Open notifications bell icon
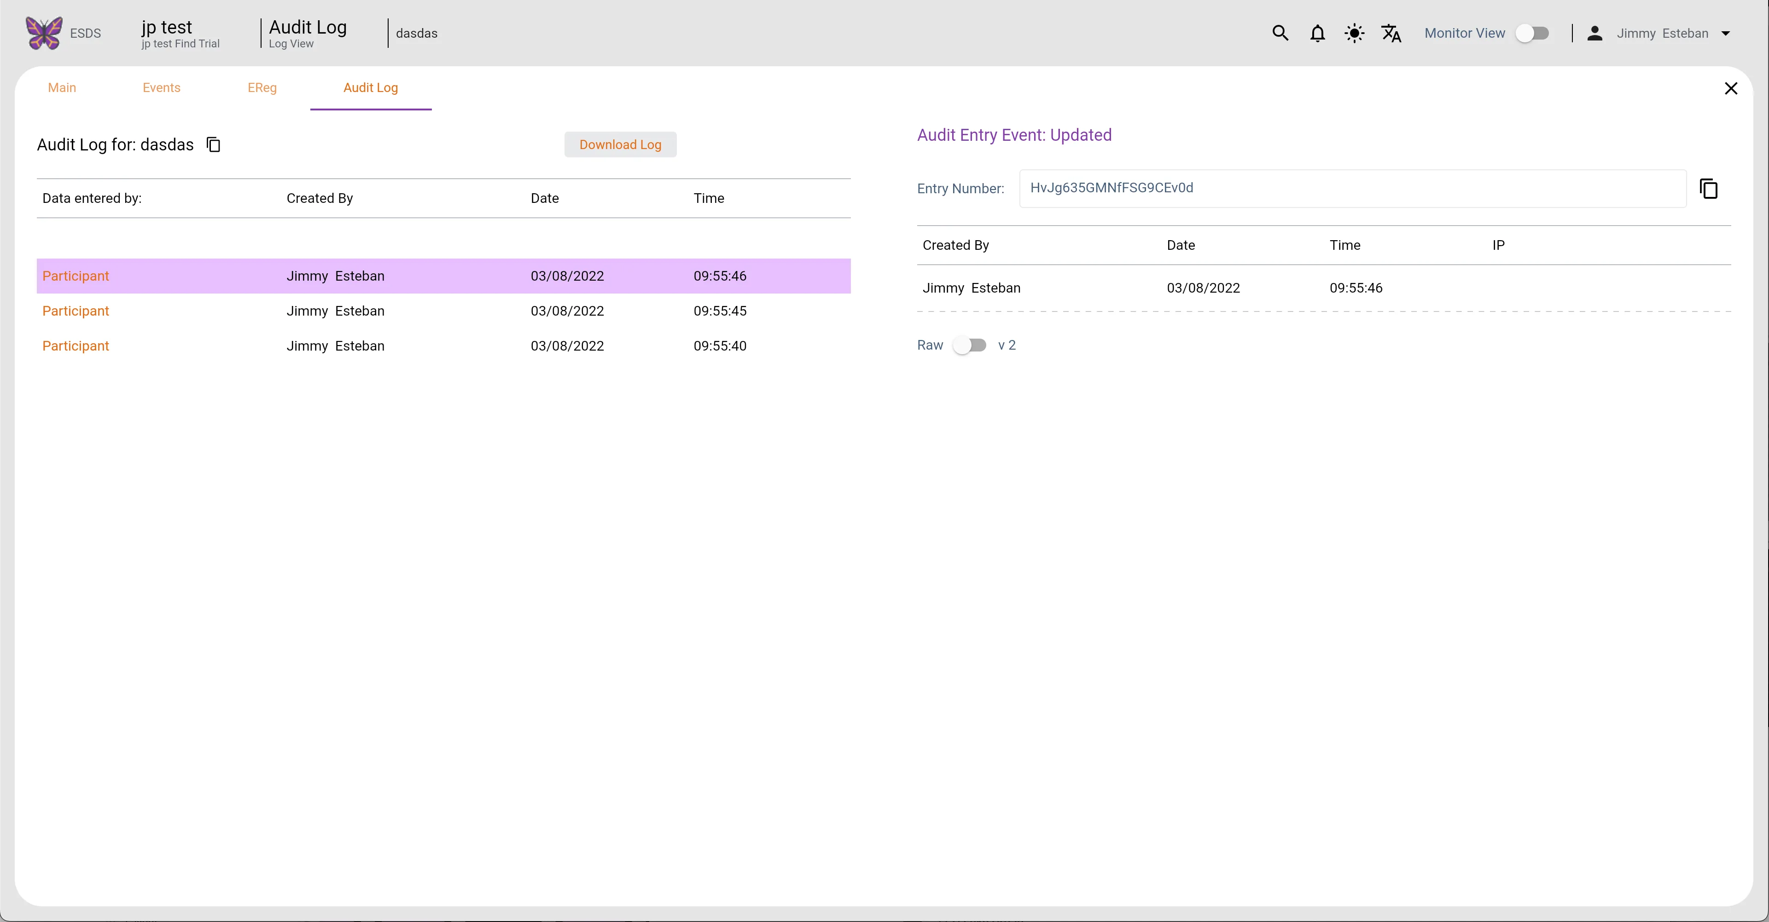The width and height of the screenshot is (1769, 922). point(1317,33)
